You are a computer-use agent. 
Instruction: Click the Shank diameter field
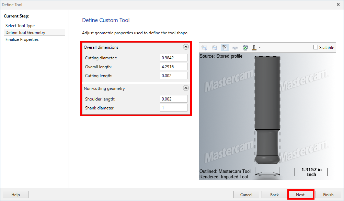173,108
